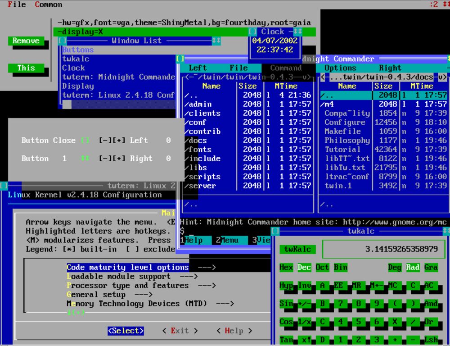
Task: Click < Exit > in kernel configuration
Action: [180, 331]
